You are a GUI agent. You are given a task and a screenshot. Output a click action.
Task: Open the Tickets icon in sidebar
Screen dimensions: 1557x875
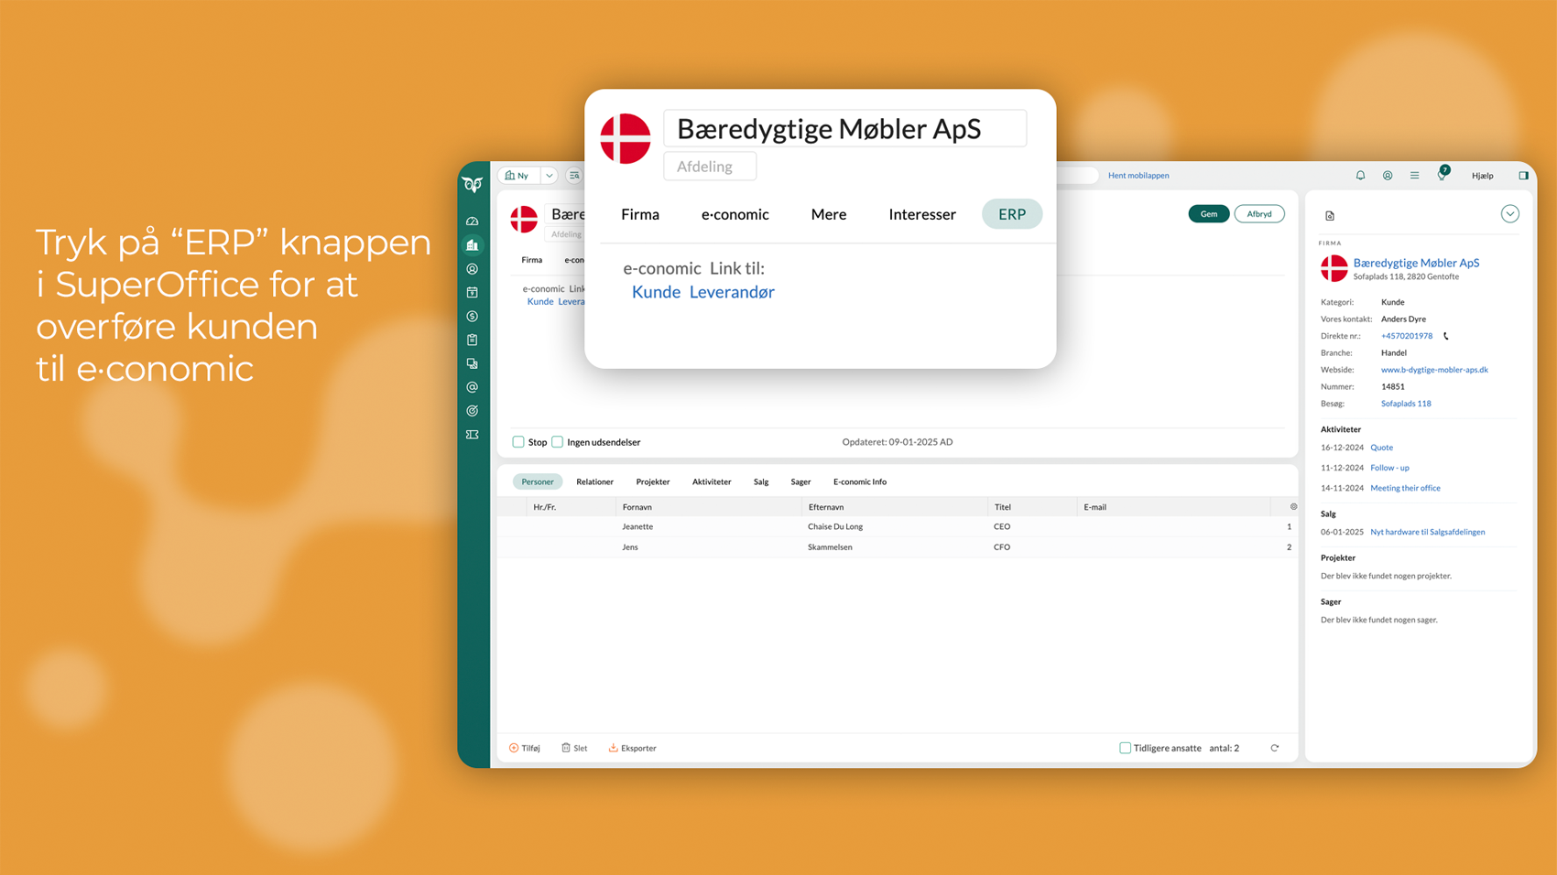[473, 435]
